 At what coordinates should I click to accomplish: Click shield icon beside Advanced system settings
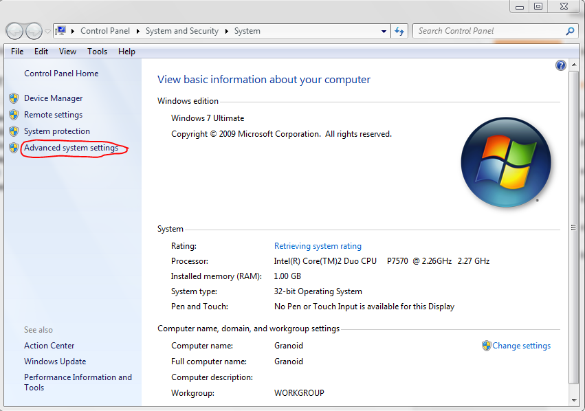[x=14, y=148]
